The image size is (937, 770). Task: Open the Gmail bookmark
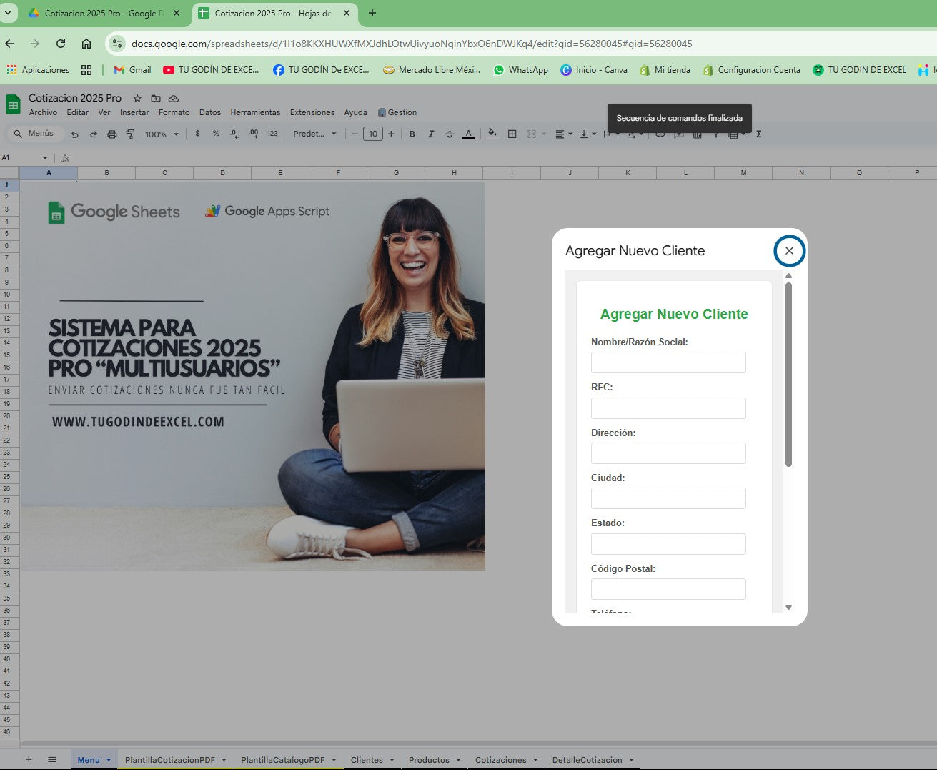point(133,70)
